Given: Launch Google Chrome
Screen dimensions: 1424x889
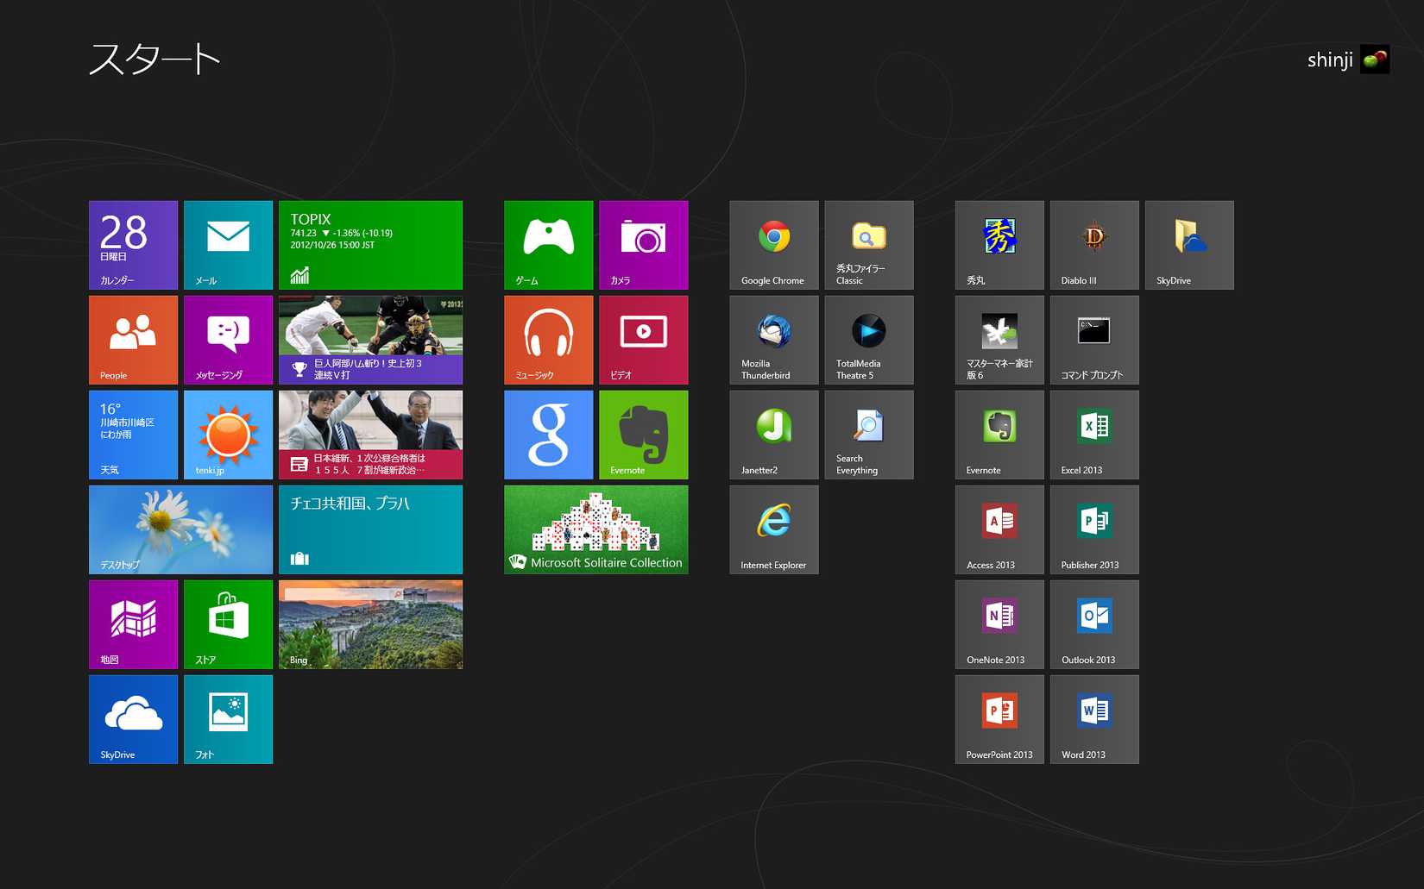Looking at the screenshot, I should point(773,245).
